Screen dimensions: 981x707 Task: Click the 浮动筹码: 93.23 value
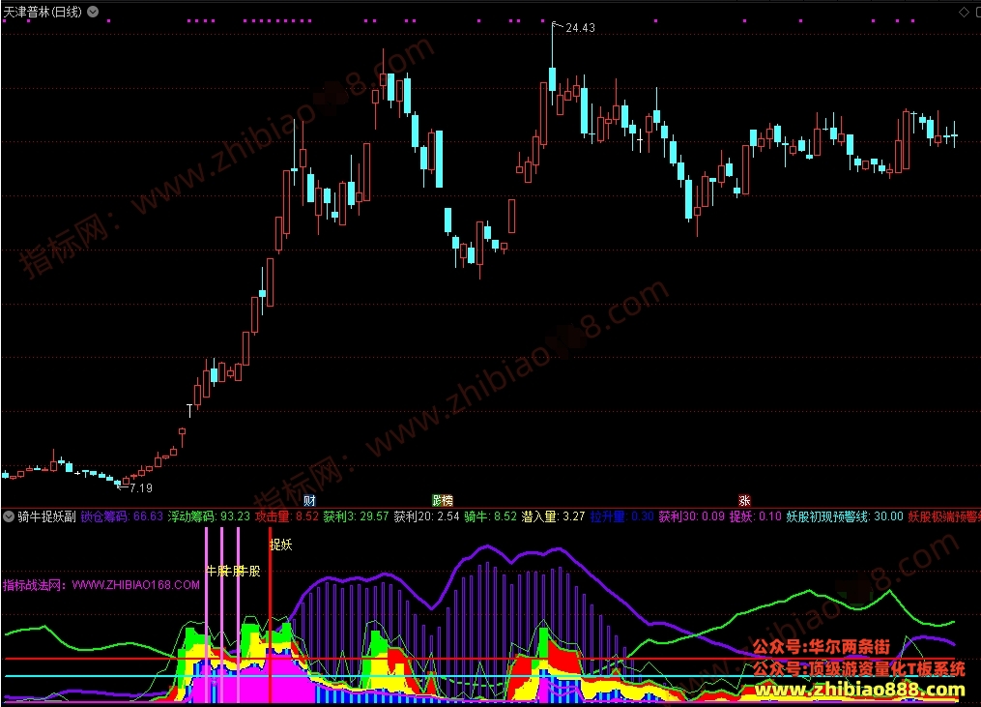209,516
